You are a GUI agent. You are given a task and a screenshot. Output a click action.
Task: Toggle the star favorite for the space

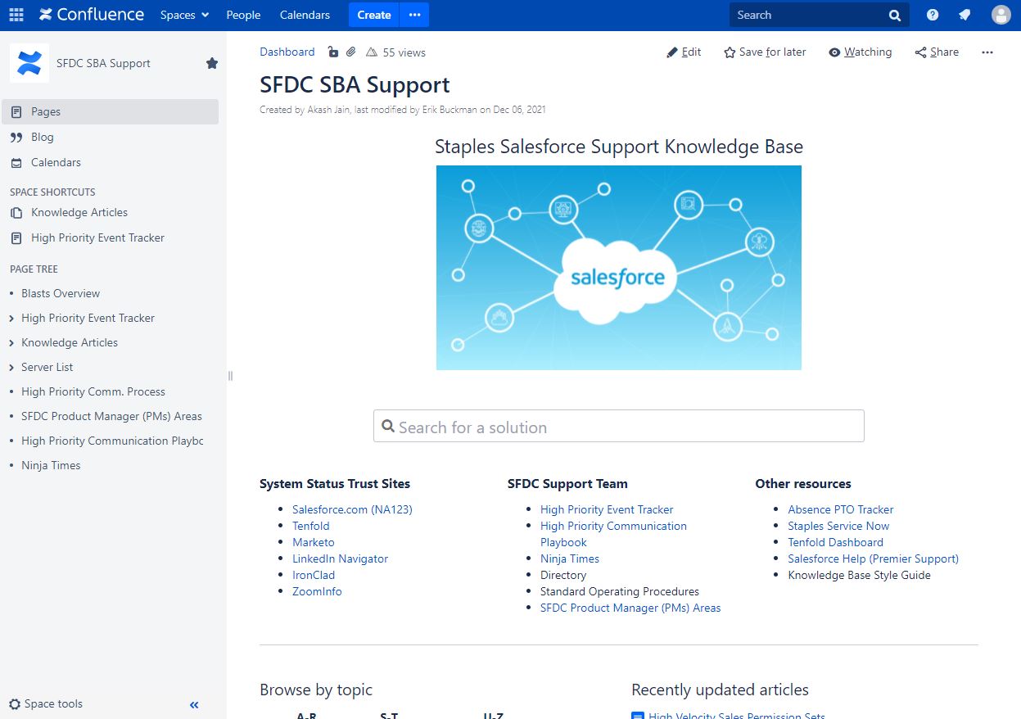212,63
